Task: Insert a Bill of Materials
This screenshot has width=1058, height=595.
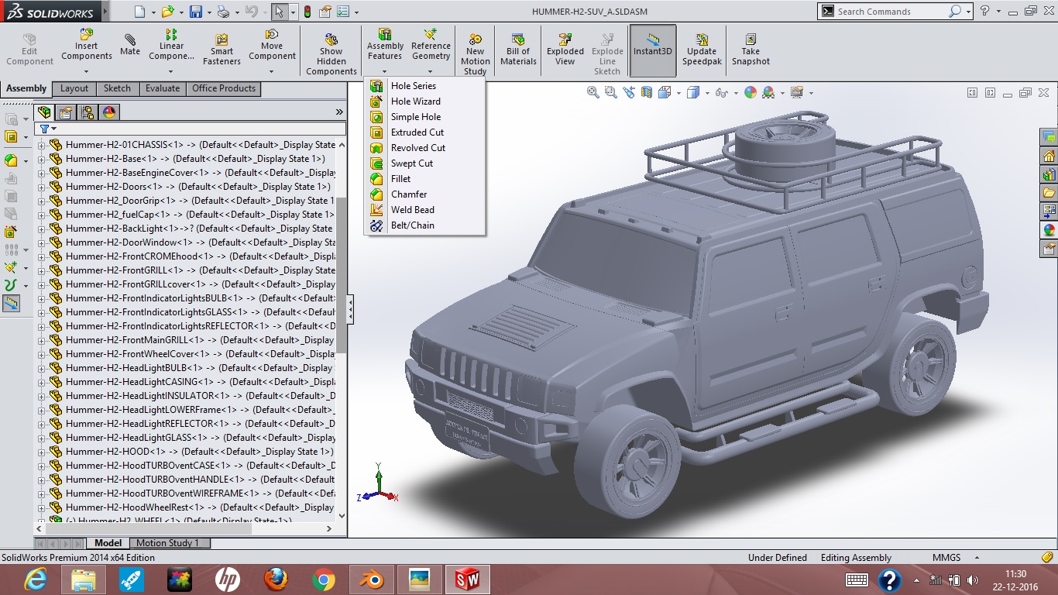Action: [x=518, y=49]
